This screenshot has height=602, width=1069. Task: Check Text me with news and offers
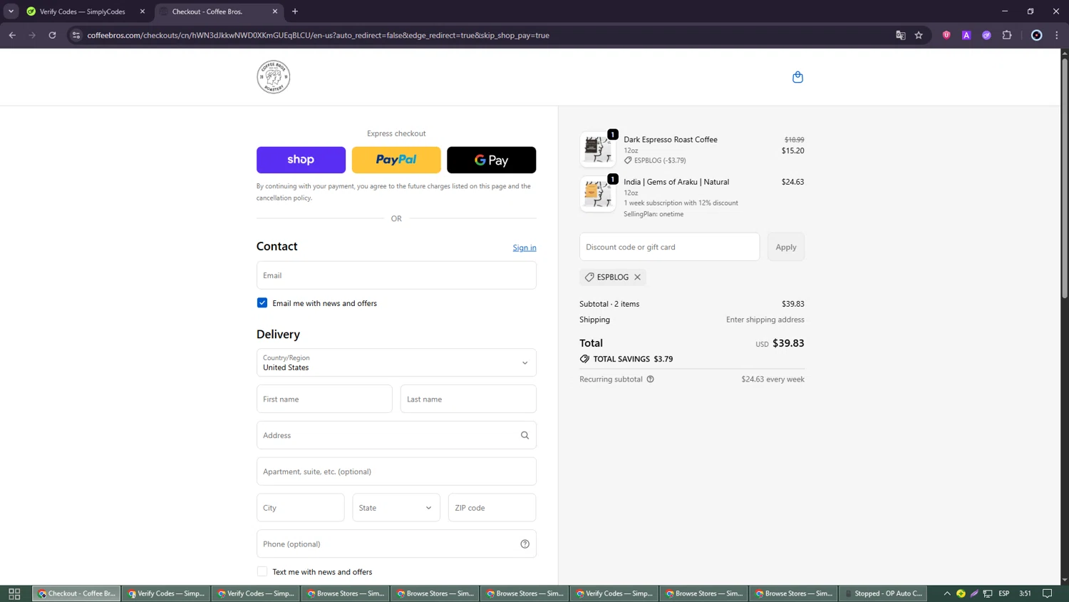point(262,571)
